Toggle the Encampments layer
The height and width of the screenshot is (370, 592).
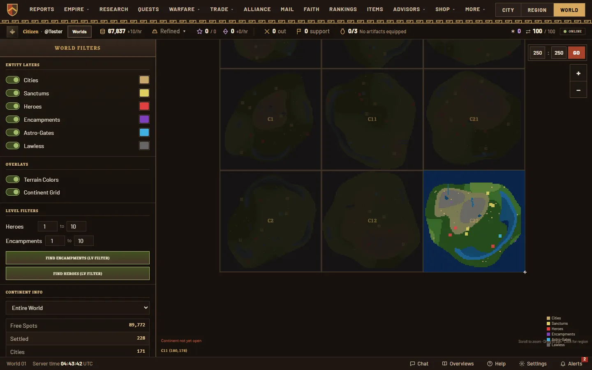pyautogui.click(x=13, y=119)
